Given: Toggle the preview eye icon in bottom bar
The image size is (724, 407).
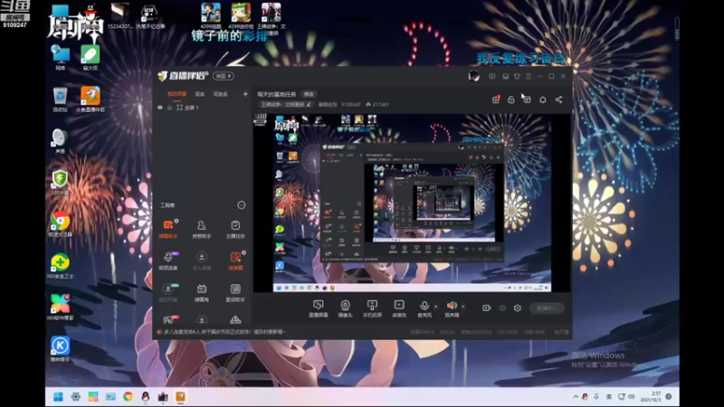Looking at the screenshot, I should coord(502,308).
